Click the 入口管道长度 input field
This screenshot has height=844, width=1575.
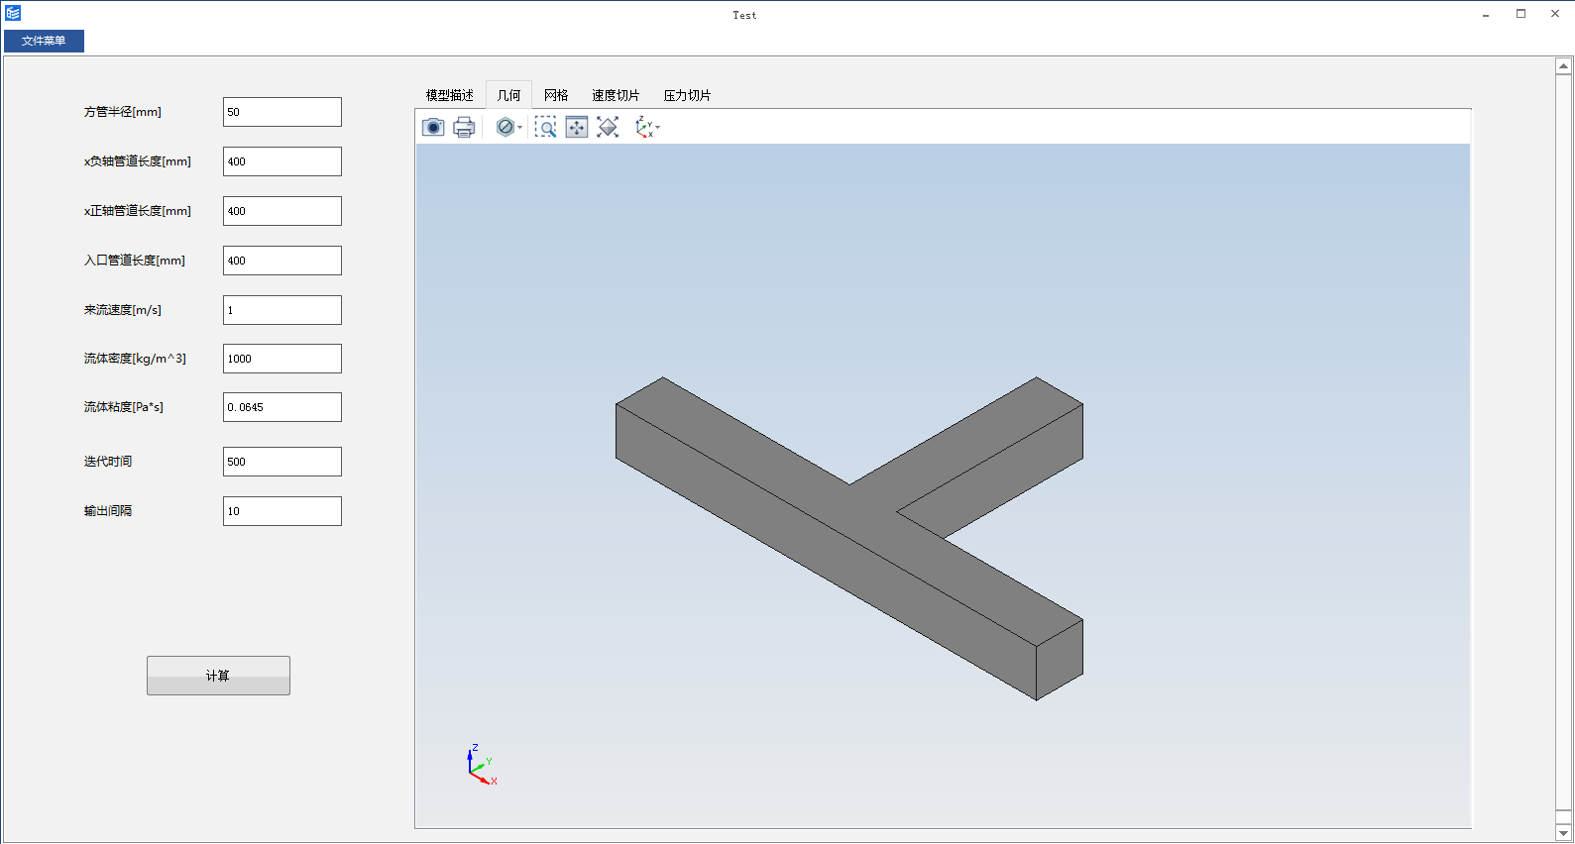282,261
